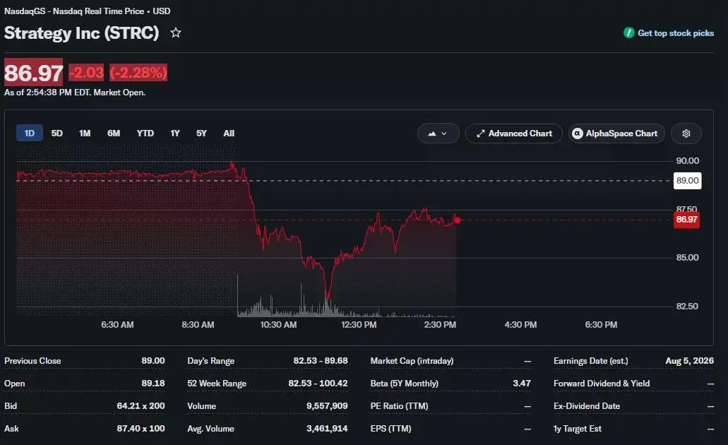Open chart settings gear icon
The width and height of the screenshot is (728, 445).
coord(686,133)
